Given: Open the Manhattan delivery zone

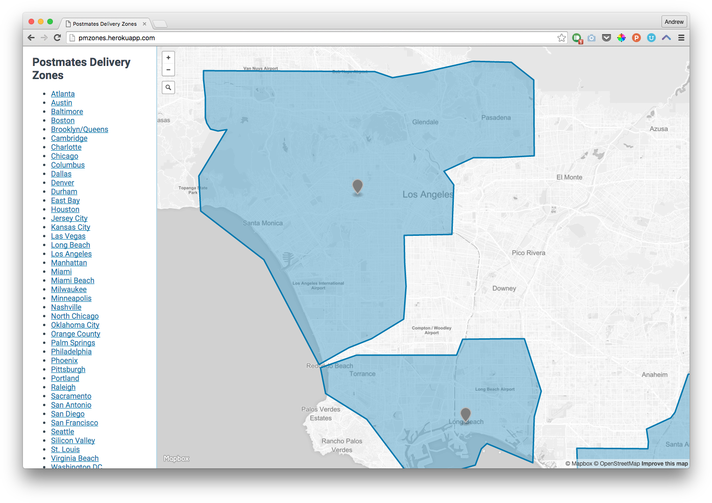Looking at the screenshot, I should [x=69, y=263].
